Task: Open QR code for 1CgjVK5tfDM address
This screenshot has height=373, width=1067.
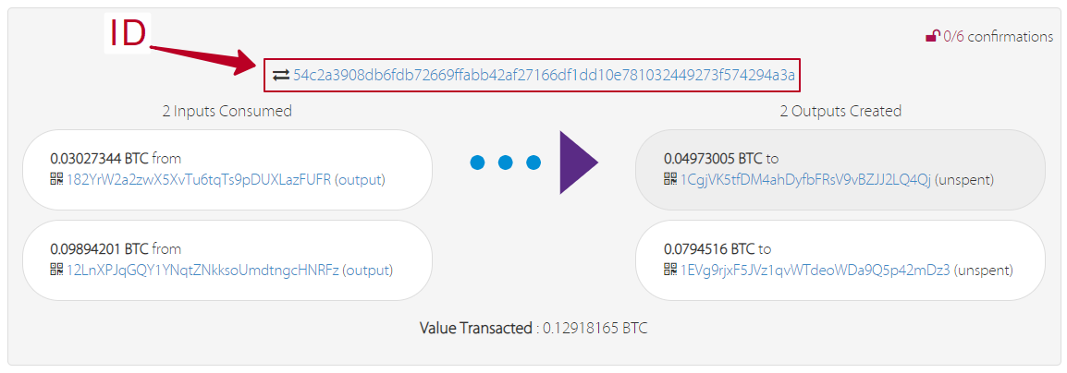Action: [x=670, y=179]
